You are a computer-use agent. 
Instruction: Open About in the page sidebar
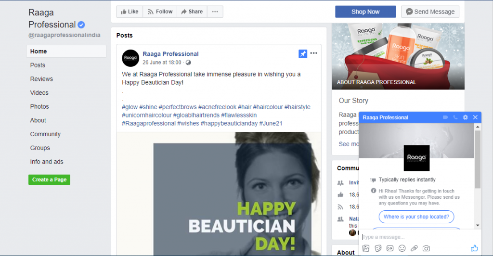click(x=38, y=120)
